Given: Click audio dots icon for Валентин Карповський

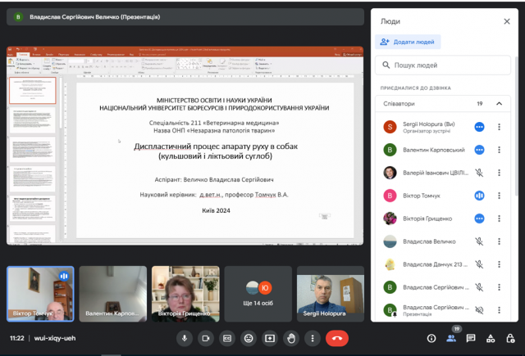Looking at the screenshot, I should tap(479, 150).
